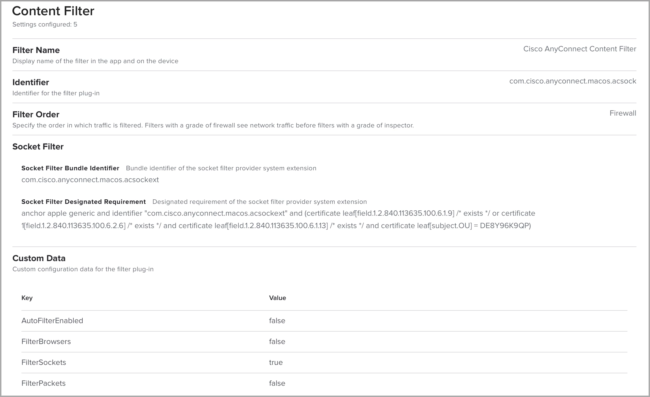Screen dimensions: 650x397
Task: Select 'com.cisco.anyconnect.macos.acsock' identifier value
Action: [573, 81]
